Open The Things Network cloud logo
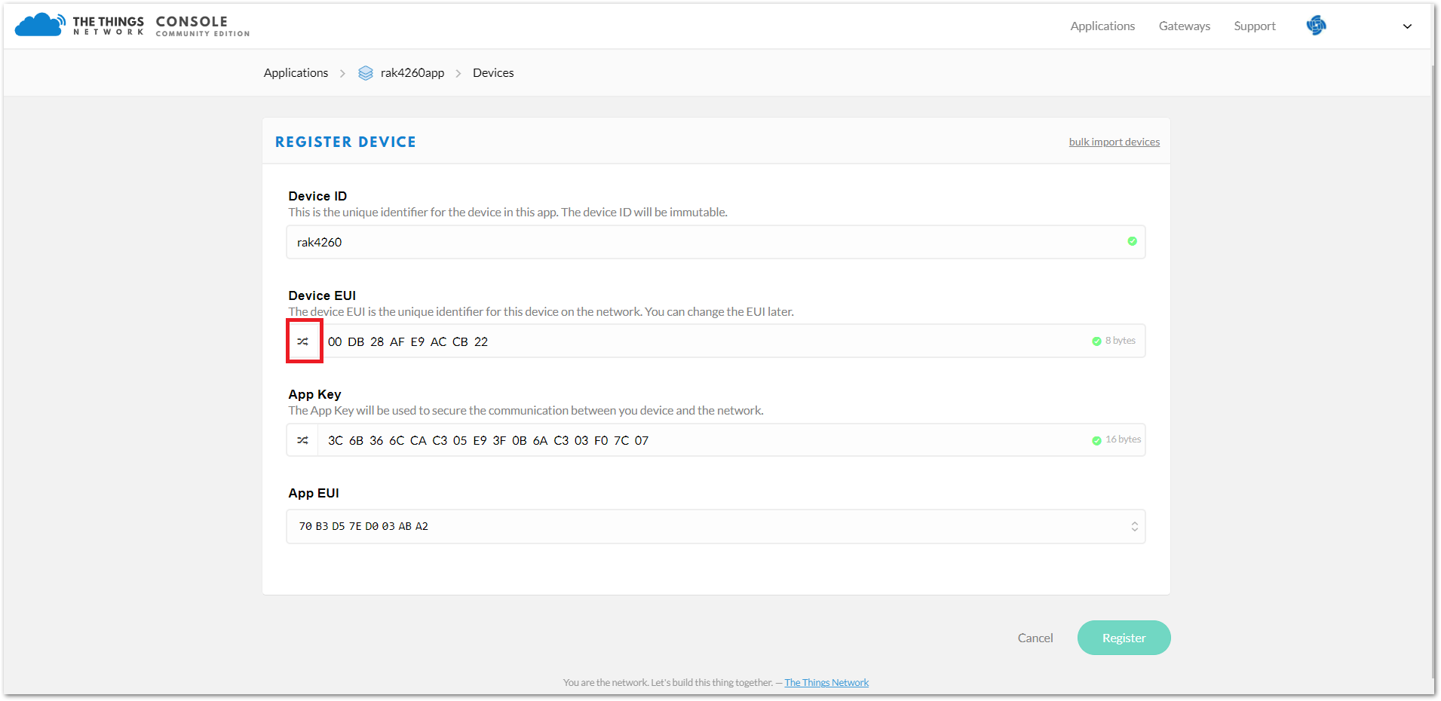Screen dimensions: 1441x701 pyautogui.click(x=39, y=25)
